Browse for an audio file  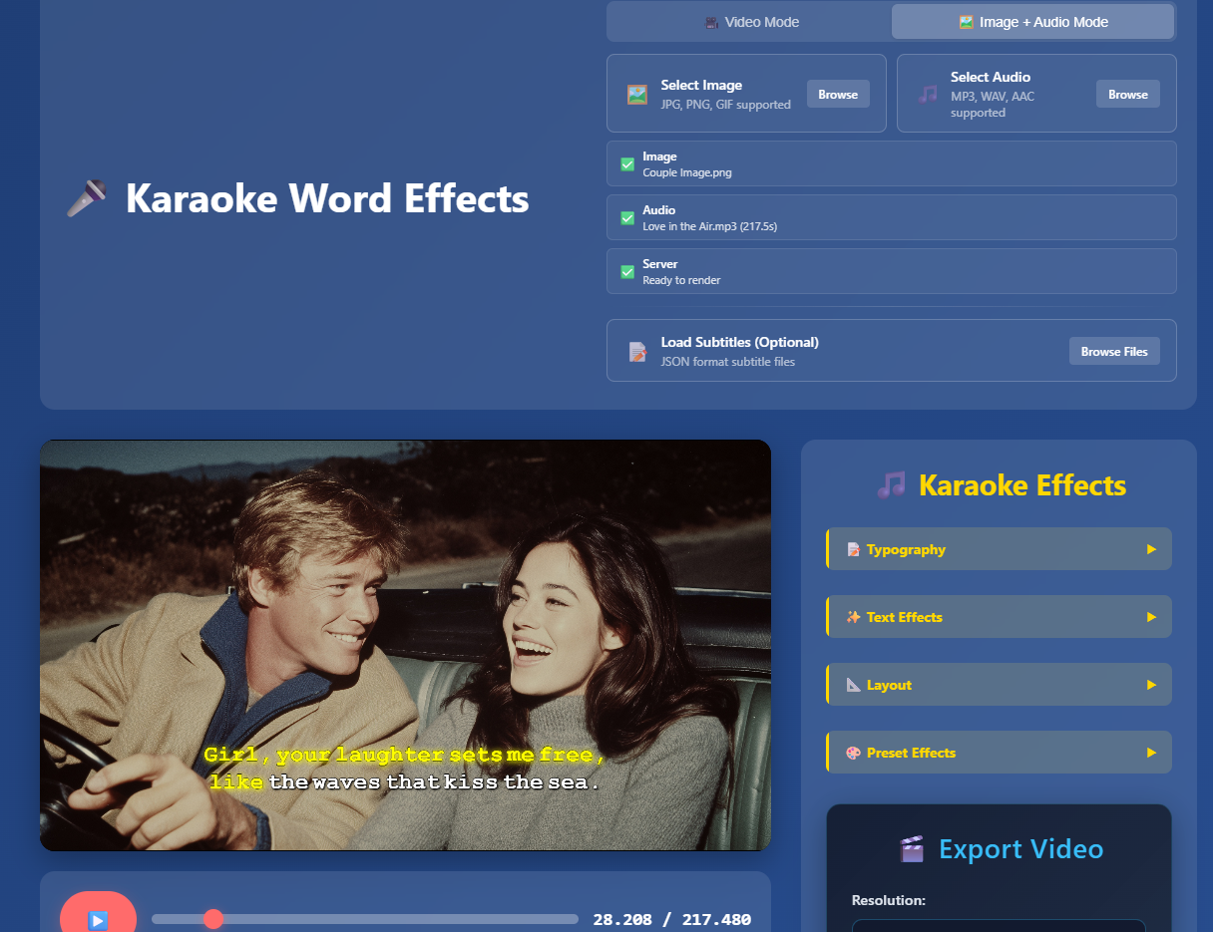coord(1128,94)
